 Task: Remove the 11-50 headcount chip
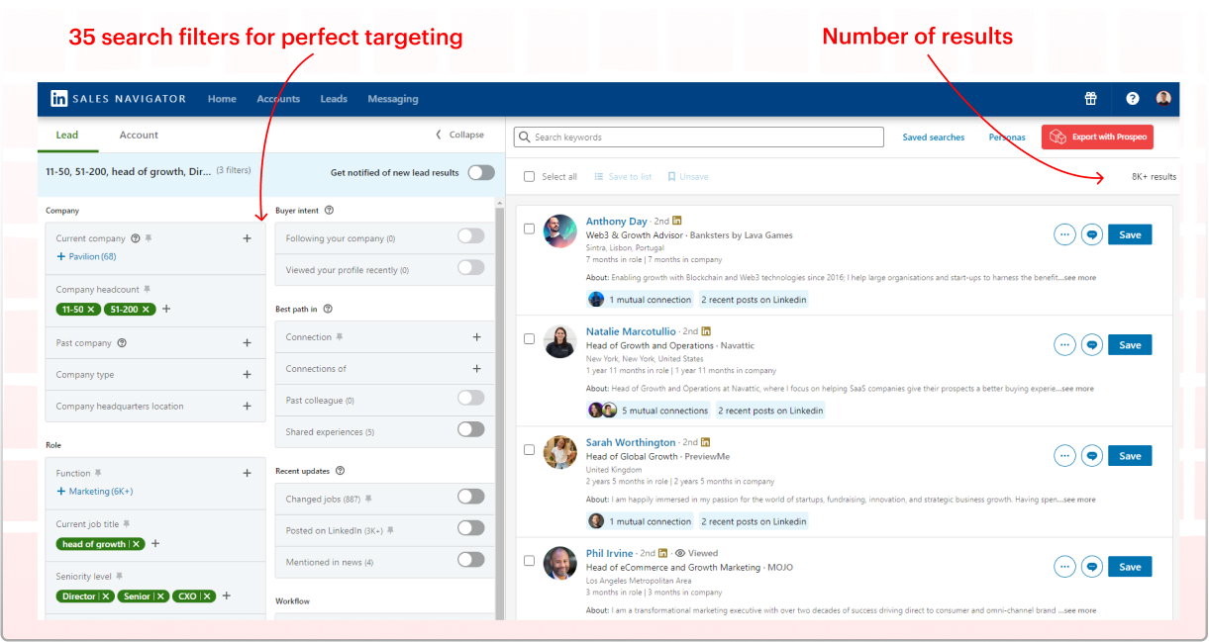91,310
